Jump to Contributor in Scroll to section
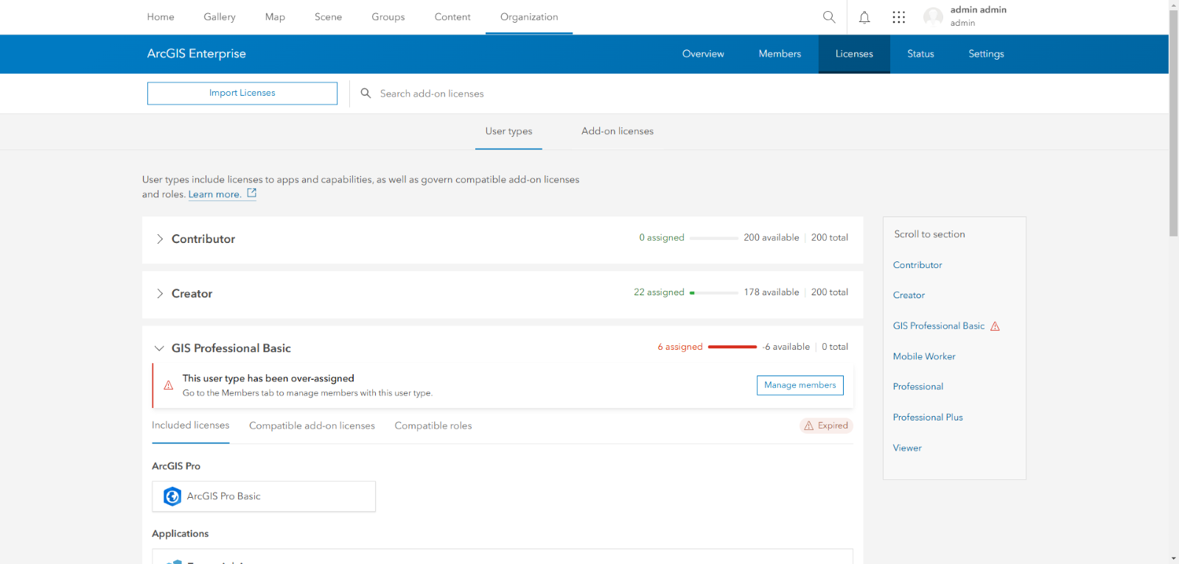The height and width of the screenshot is (564, 1179). click(x=917, y=265)
